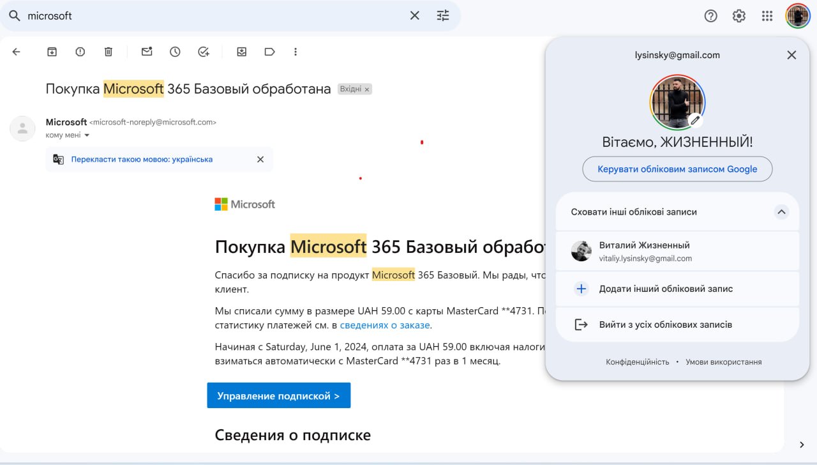
Task: Click Перекласти такою мовою: українська link
Action: (x=142, y=159)
